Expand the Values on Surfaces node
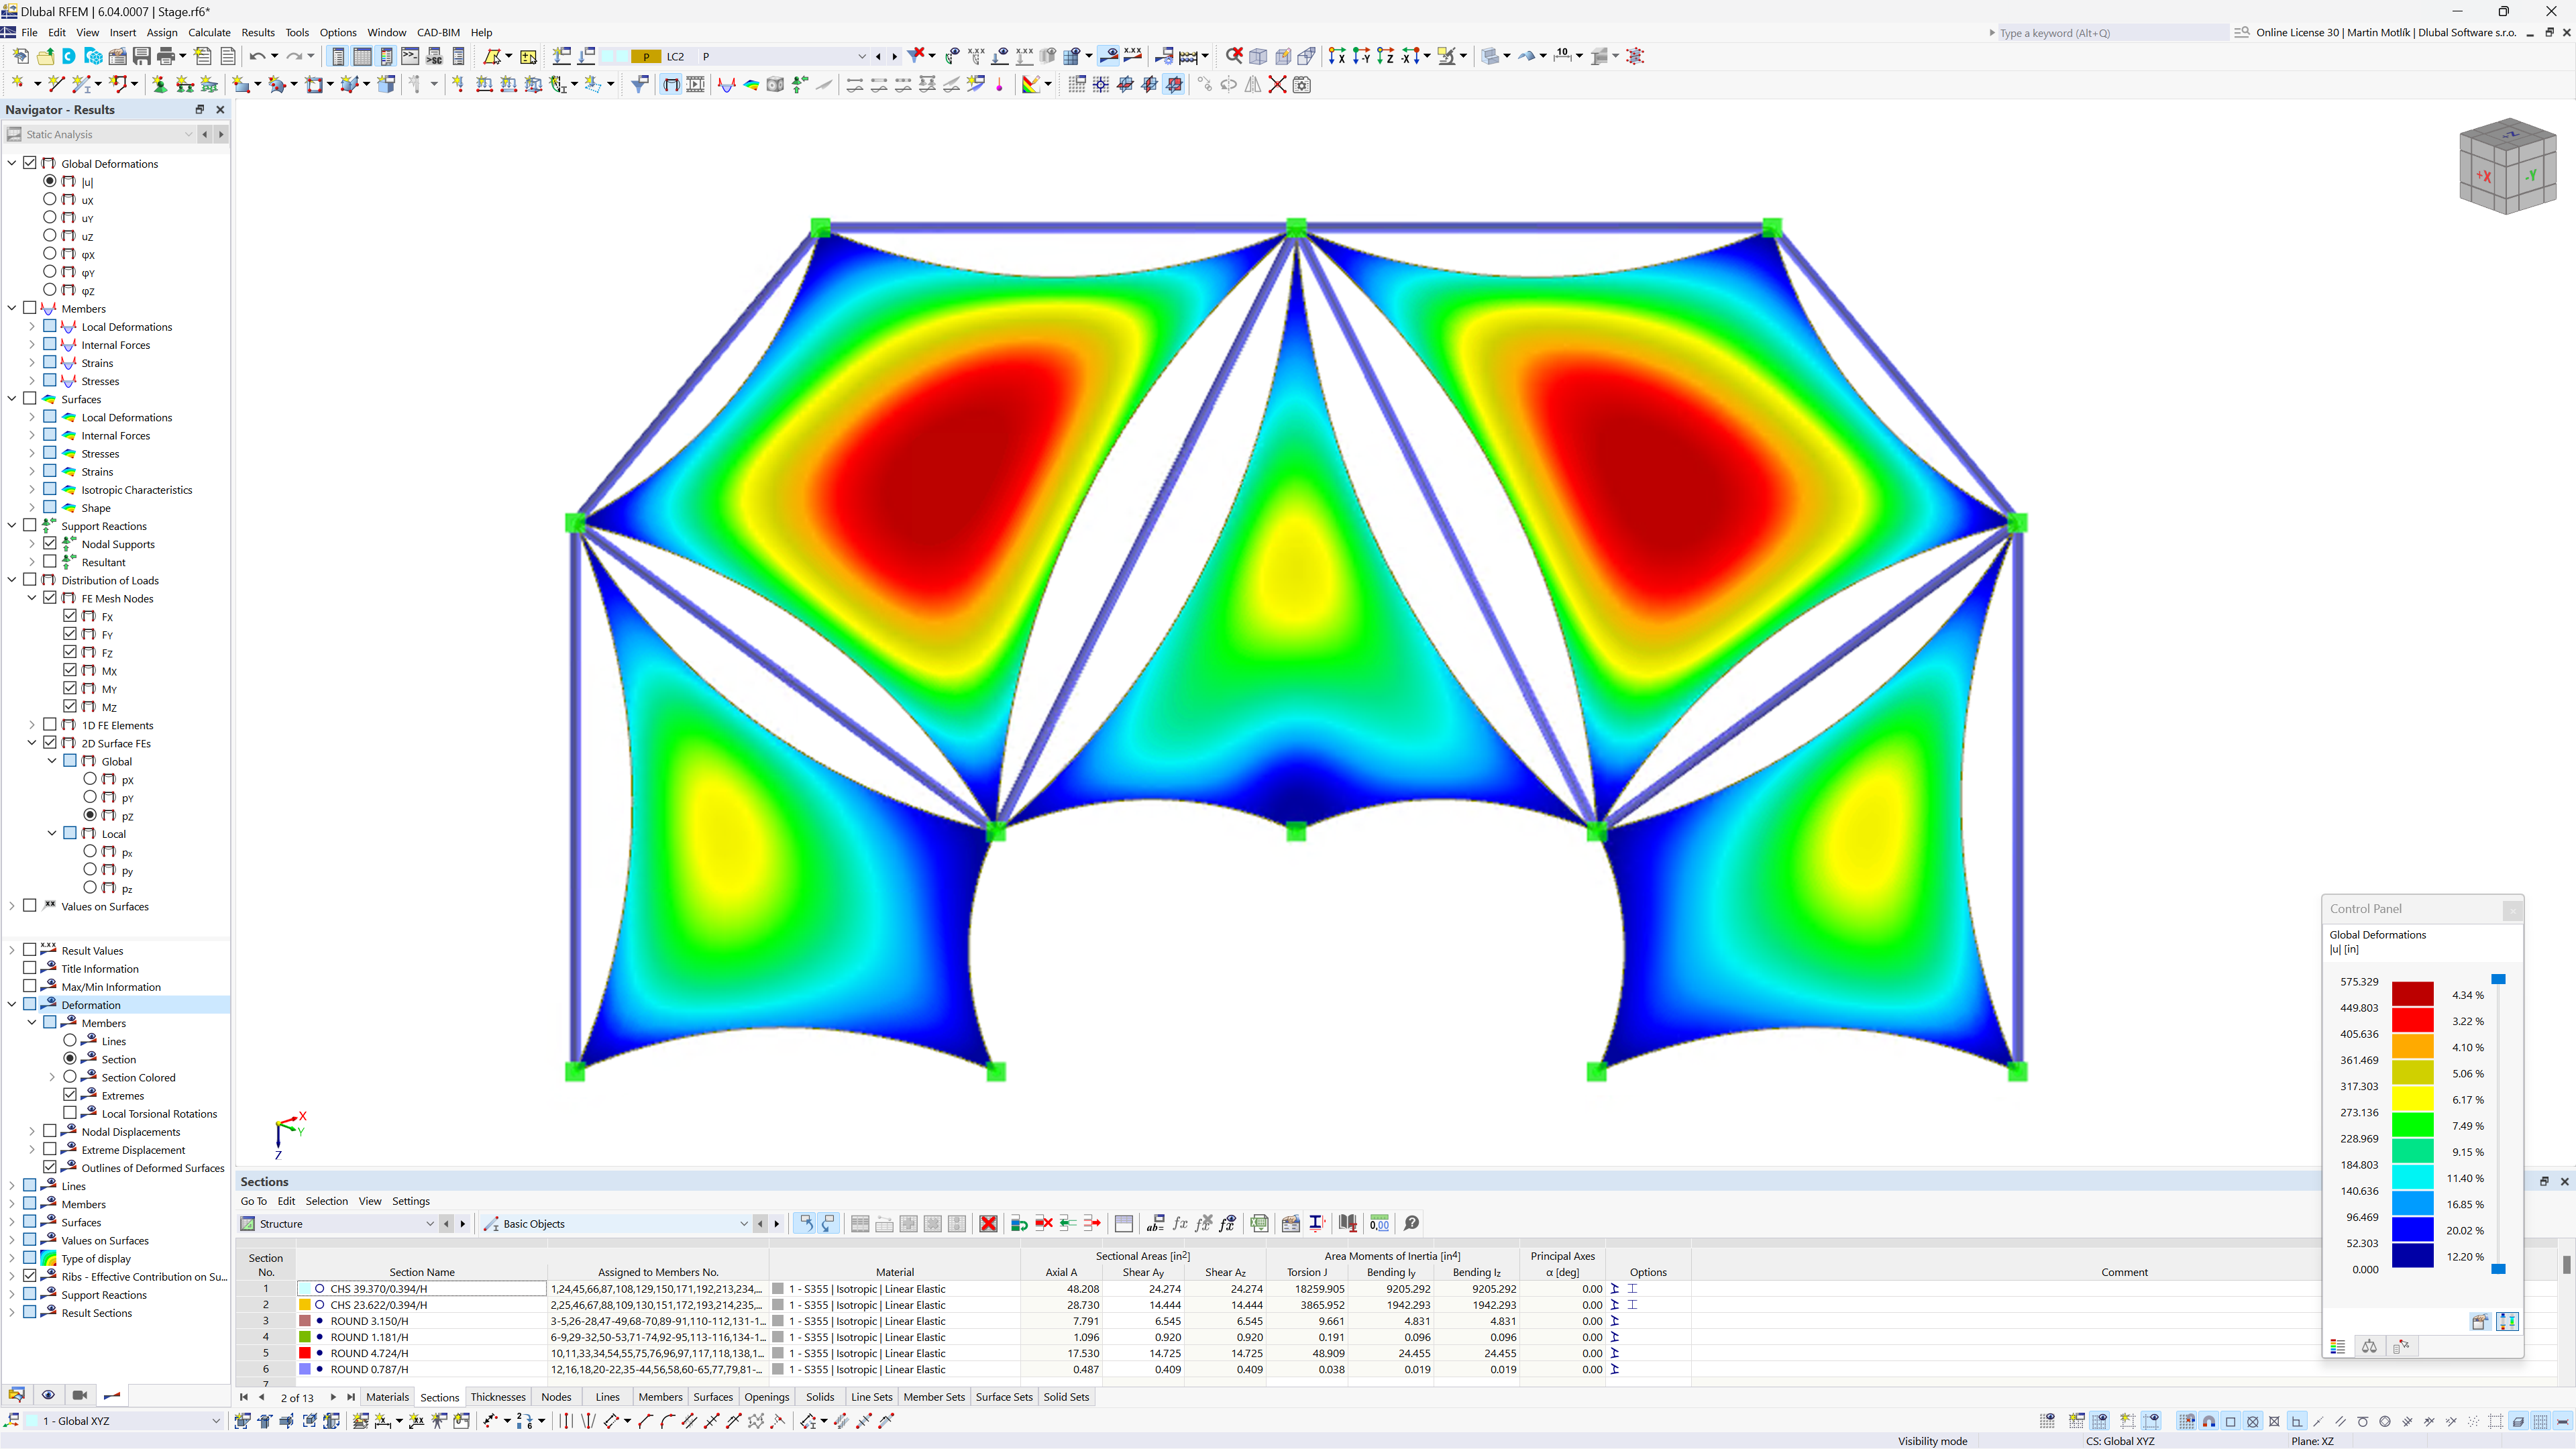The height and width of the screenshot is (1449, 2576). point(12,906)
